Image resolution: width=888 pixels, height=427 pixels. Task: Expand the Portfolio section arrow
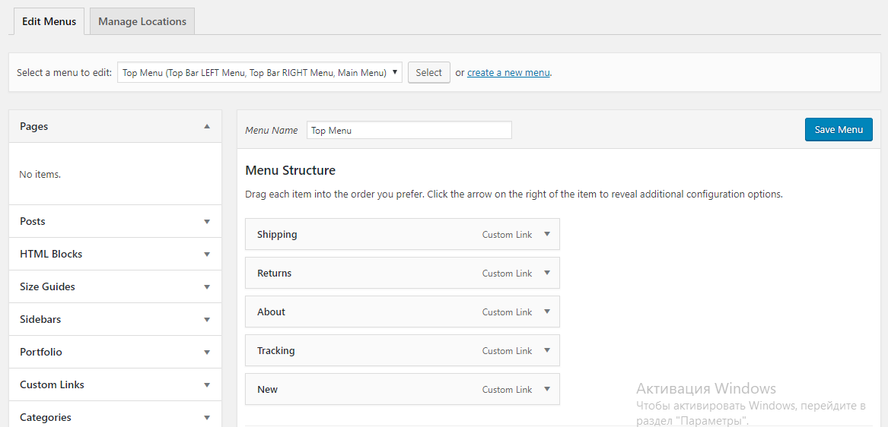[207, 353]
